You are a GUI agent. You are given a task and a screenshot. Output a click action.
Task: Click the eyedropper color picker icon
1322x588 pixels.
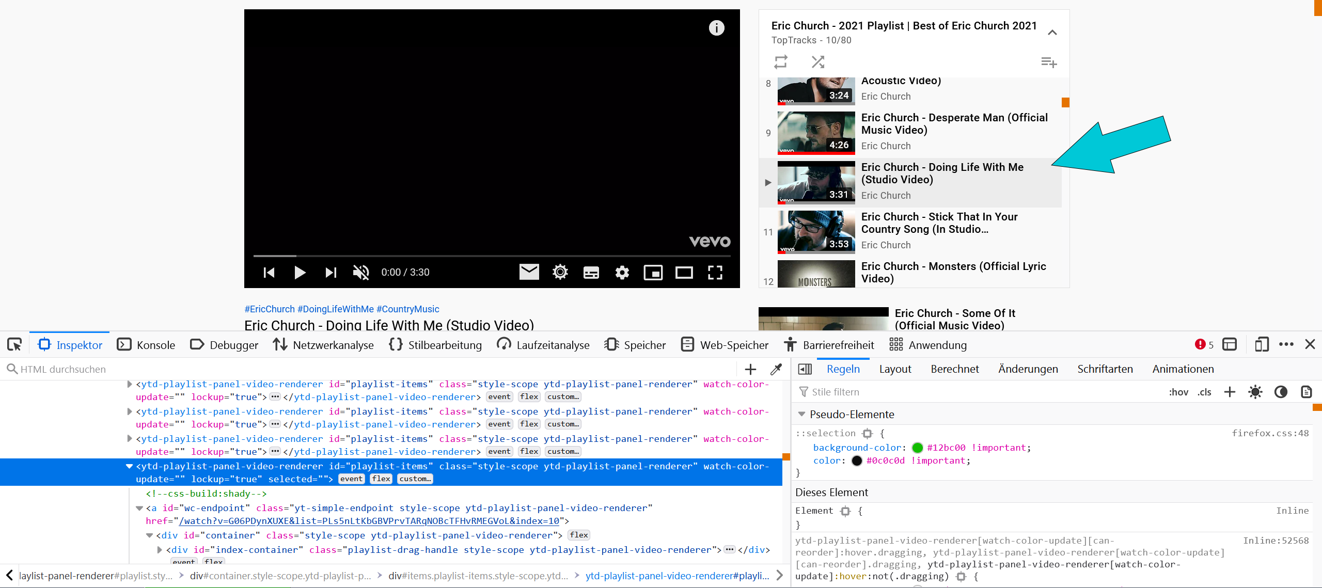[776, 369]
